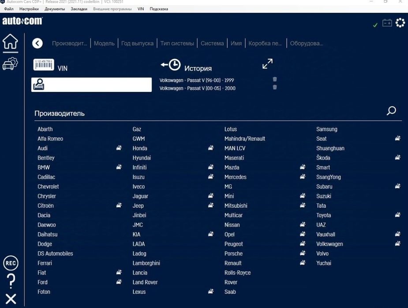Click the car icon beside BMW

click(x=119, y=167)
